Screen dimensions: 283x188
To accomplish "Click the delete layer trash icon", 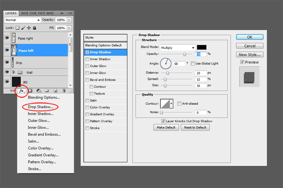I will 64,90.
